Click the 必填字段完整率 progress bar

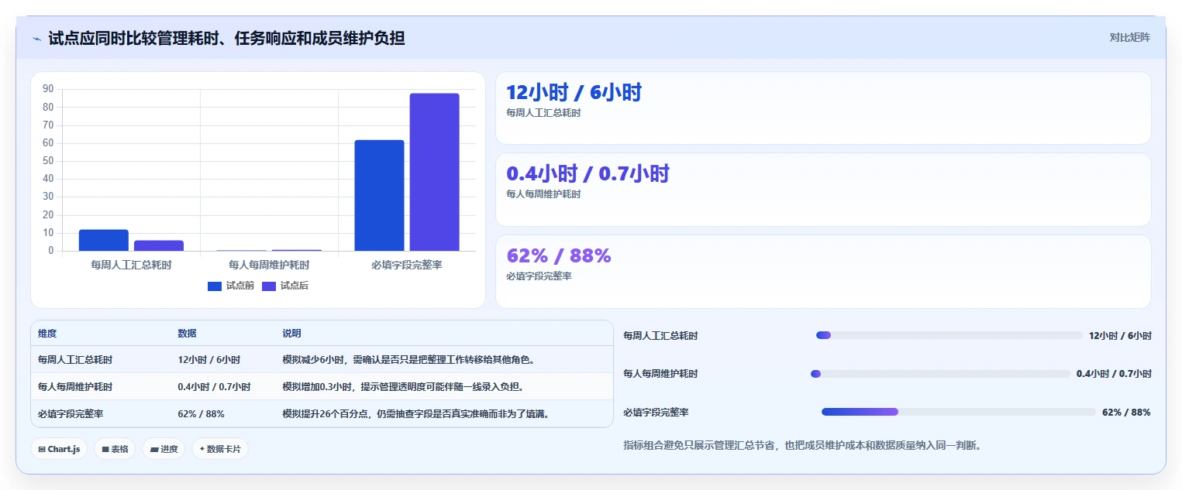click(x=959, y=412)
